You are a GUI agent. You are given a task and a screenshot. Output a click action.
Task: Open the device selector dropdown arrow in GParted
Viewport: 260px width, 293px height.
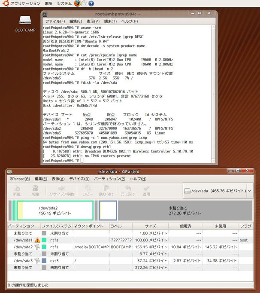[250, 191]
